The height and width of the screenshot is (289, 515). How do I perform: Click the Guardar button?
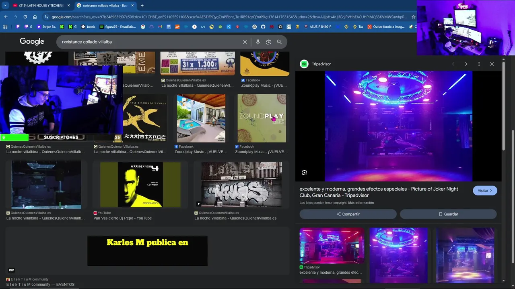point(448,214)
